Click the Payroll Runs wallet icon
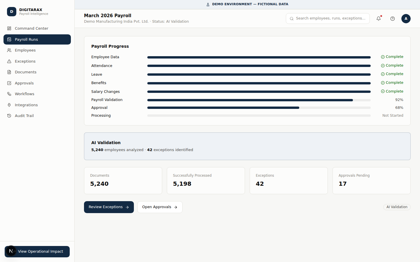The width and height of the screenshot is (420, 262). tap(9, 40)
